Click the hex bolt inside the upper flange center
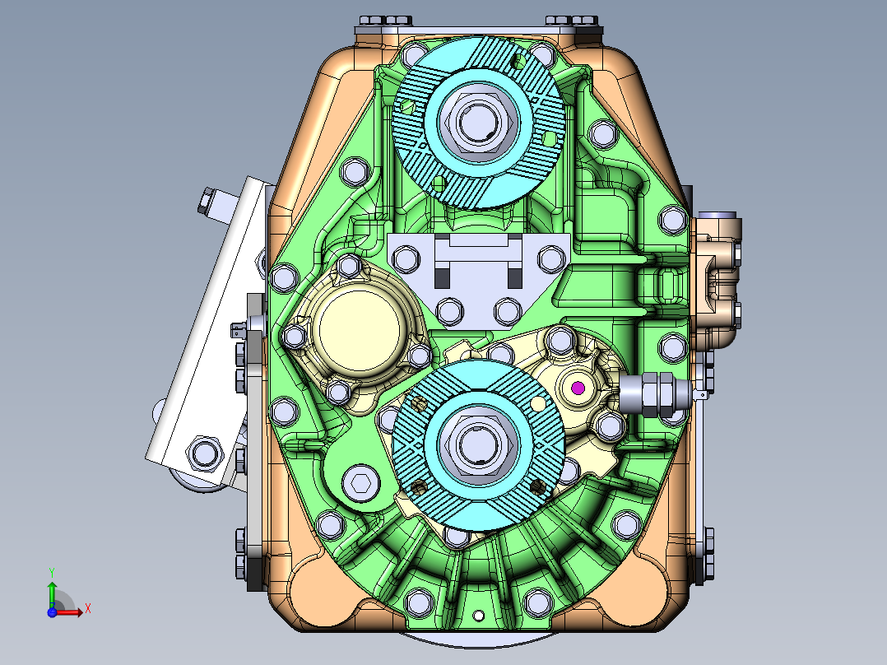Screen dimensions: 887x665 tap(478, 120)
